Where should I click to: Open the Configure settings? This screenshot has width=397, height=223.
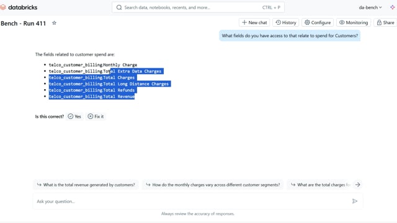318,22
